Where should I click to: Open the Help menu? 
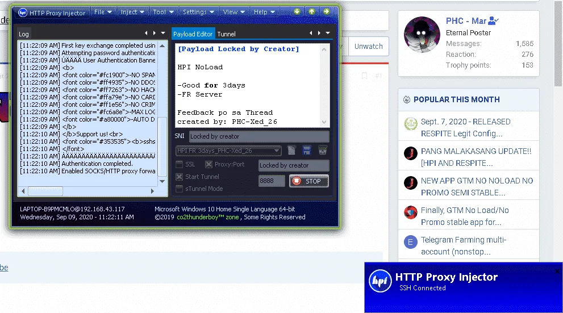pyautogui.click(x=264, y=12)
